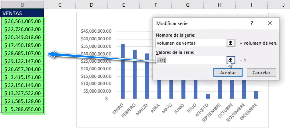290x130 pixels.
Task: Select cell with $17,450,185.00
Action: click(22, 45)
